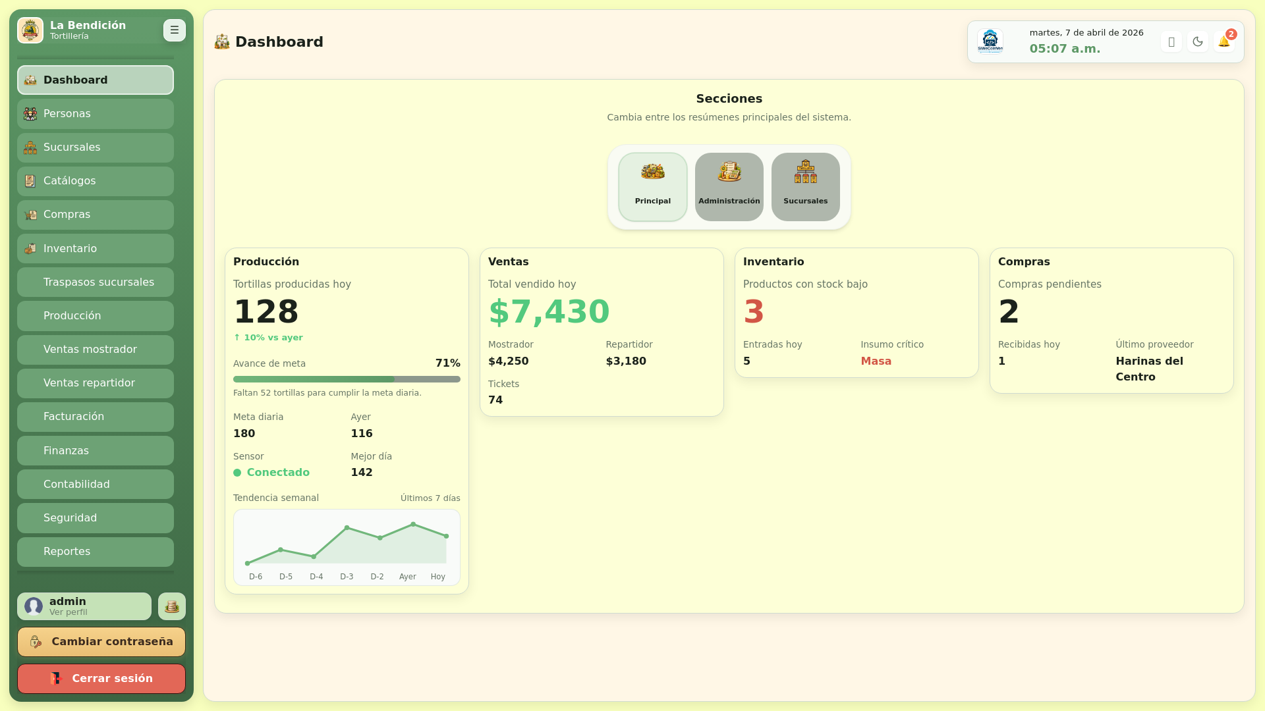Click the company logo in the header
This screenshot has height=711, width=1265.
[x=990, y=42]
